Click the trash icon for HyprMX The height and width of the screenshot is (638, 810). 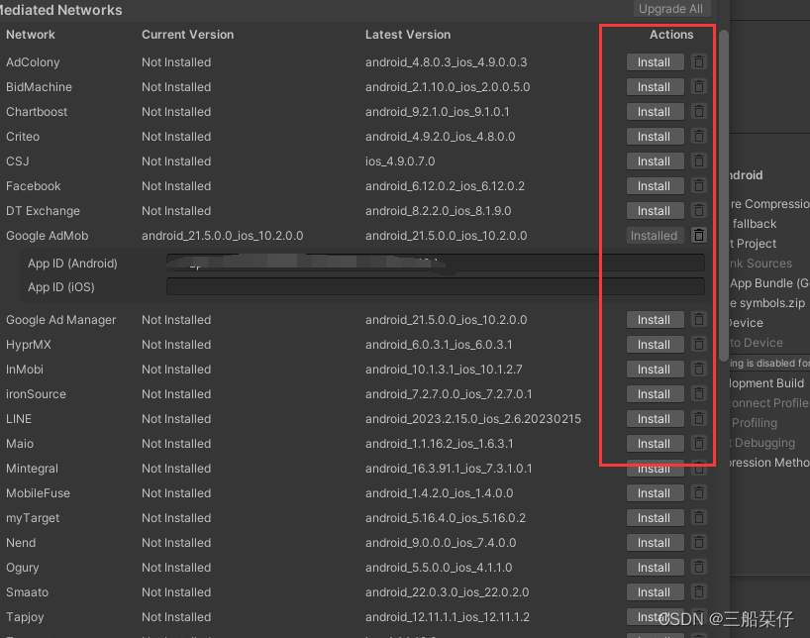coord(699,345)
